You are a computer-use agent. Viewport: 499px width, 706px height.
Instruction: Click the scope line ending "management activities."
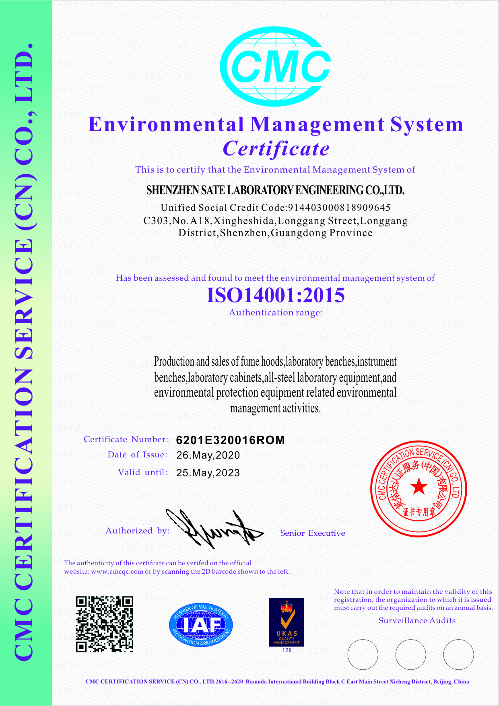[275, 408]
